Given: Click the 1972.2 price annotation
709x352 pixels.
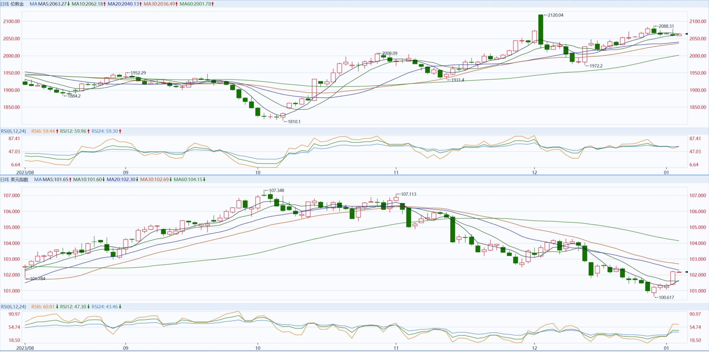Looking at the screenshot, I should pos(594,66).
